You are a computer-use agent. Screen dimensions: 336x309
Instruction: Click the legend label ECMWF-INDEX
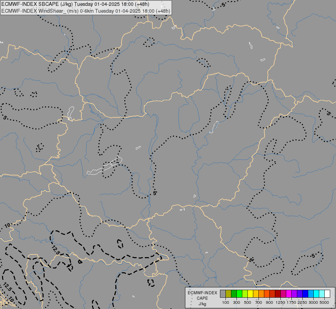pyautogui.click(x=202, y=293)
